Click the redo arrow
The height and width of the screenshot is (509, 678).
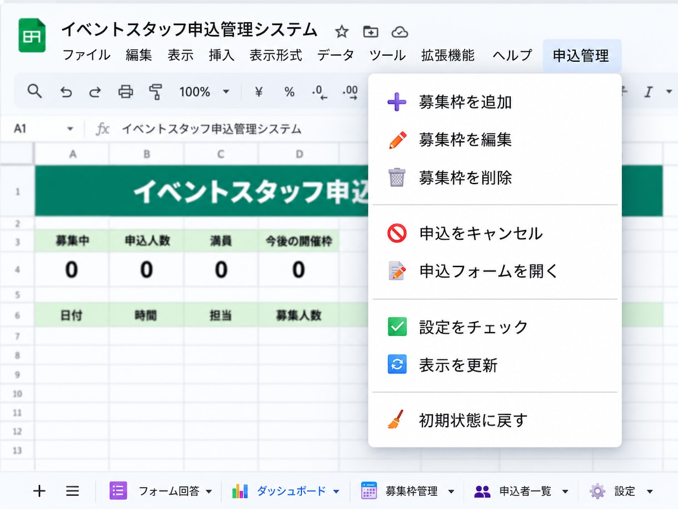[x=96, y=92]
